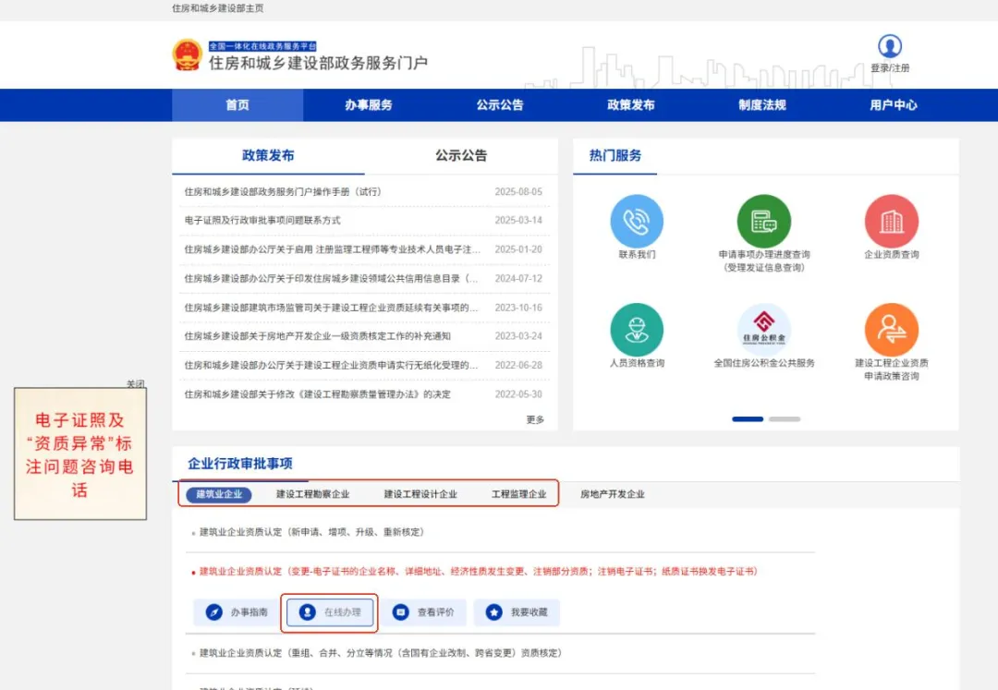Open 电子证照及行政审批事项问题联系方式 article
Viewport: 998px width, 690px height.
[x=262, y=220]
